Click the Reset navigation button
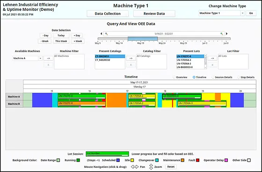 tap(171, 167)
